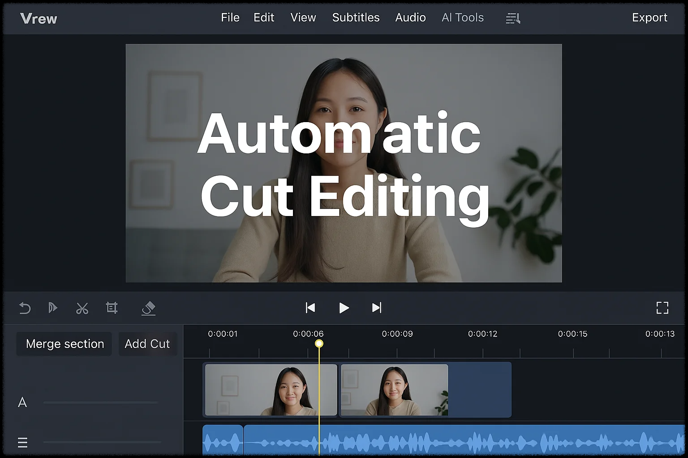Viewport: 688px width, 458px height.
Task: Play the video preview
Action: (x=344, y=308)
